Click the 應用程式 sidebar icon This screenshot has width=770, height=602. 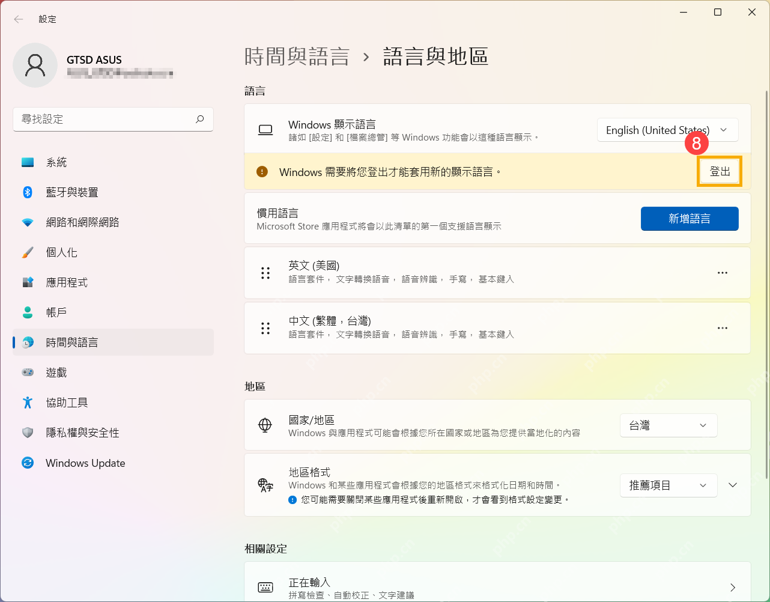[28, 282]
